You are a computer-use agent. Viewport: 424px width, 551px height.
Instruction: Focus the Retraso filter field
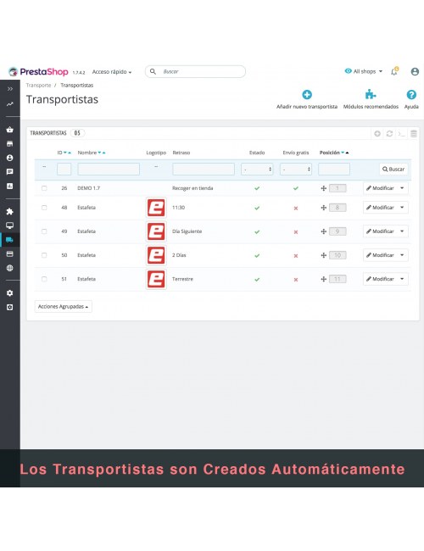[204, 169]
